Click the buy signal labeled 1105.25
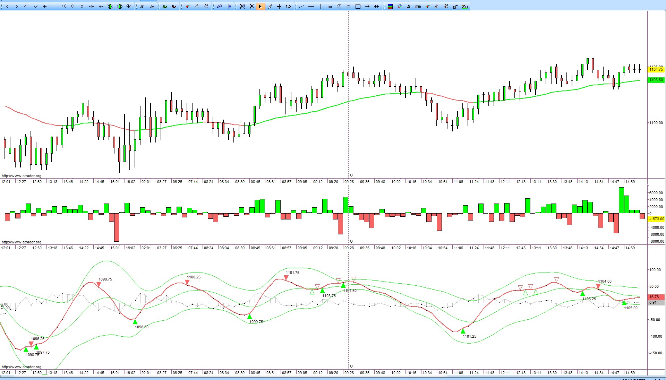This screenshot has height=380, width=666. pos(582,294)
